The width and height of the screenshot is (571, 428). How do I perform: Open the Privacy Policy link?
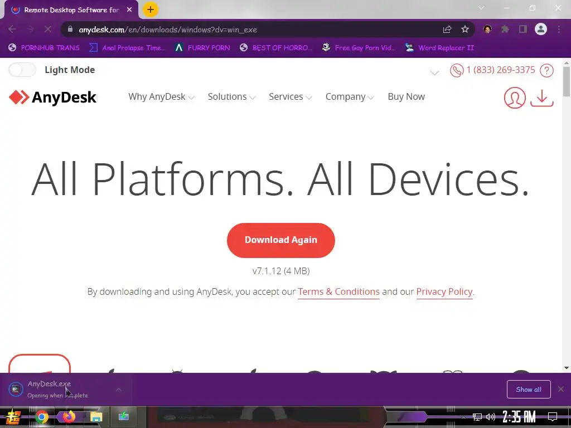pos(444,292)
